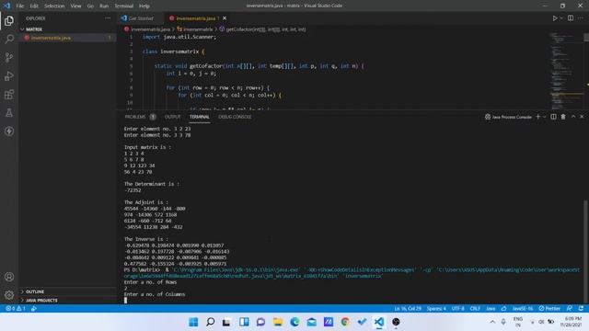Expand the Outline section
589x331 pixels.
(x=67, y=291)
